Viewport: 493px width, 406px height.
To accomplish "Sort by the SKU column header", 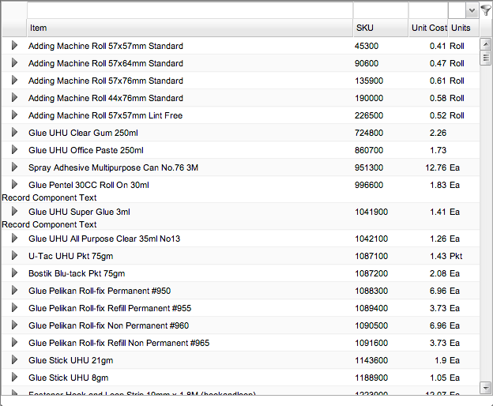I will pos(380,28).
